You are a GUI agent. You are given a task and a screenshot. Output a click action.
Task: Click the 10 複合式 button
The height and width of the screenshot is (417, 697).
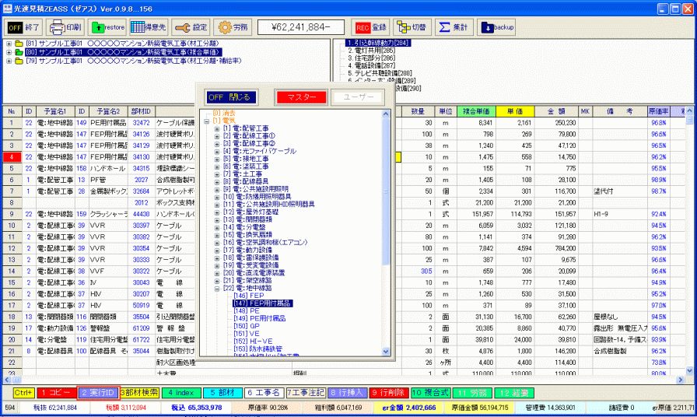pyautogui.click(x=430, y=393)
